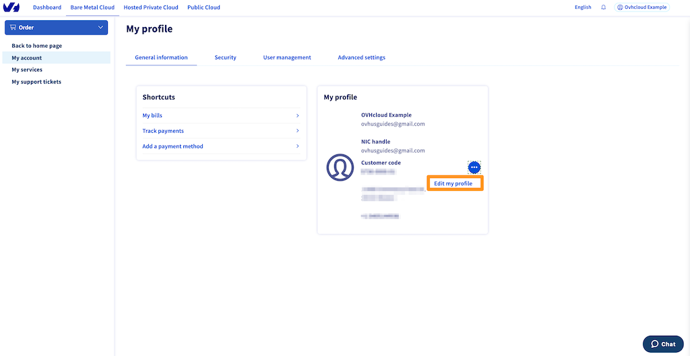Go to Dashboard
This screenshot has height=356, width=690.
pos(47,7)
